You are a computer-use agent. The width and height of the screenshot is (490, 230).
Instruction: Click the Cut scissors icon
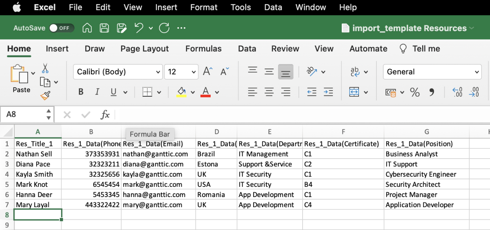click(45, 68)
